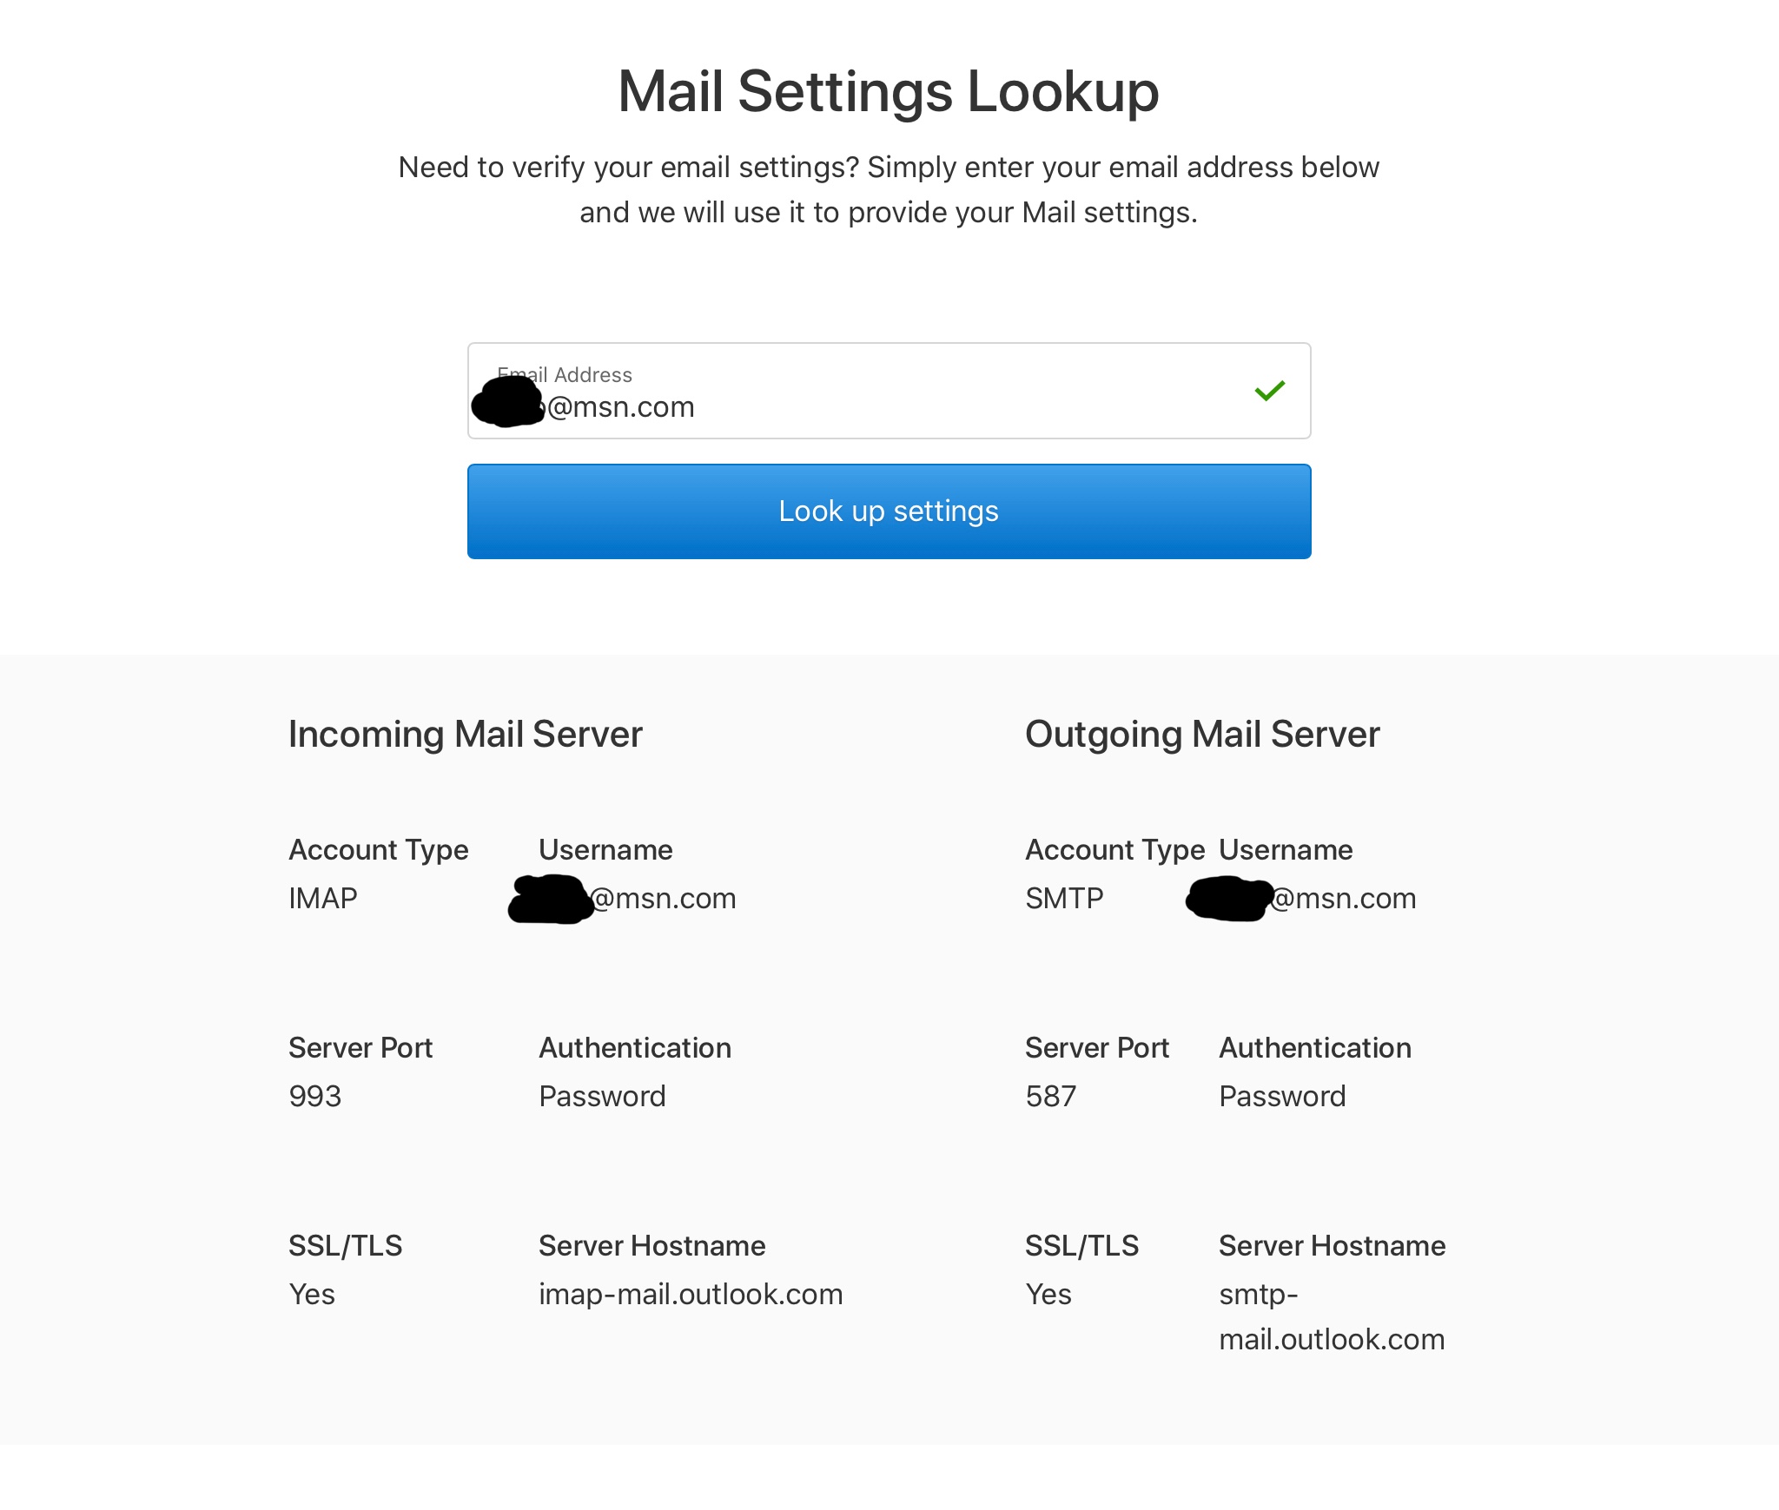Click the IMAP account type value
This screenshot has height=1510, width=1779.
pos(322,898)
